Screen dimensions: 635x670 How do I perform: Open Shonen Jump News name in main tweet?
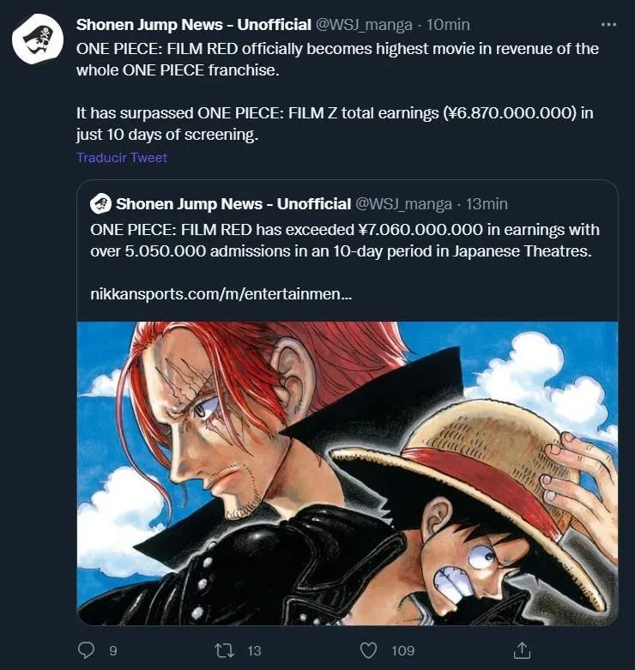pyautogui.click(x=194, y=25)
